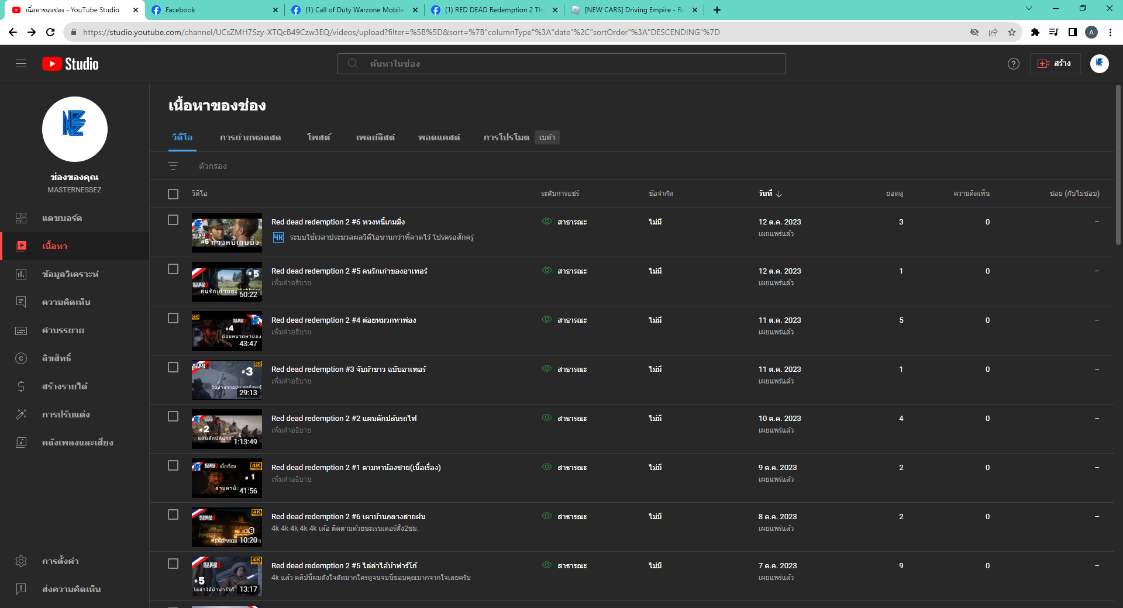The width and height of the screenshot is (1123, 608).
Task: Click the Copyright icon in sidebar
Action: click(x=21, y=358)
